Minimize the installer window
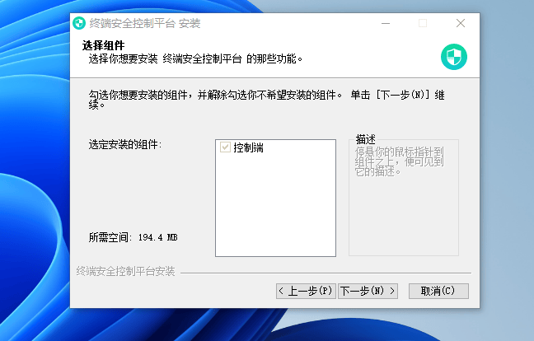The image size is (534, 341). (385, 23)
